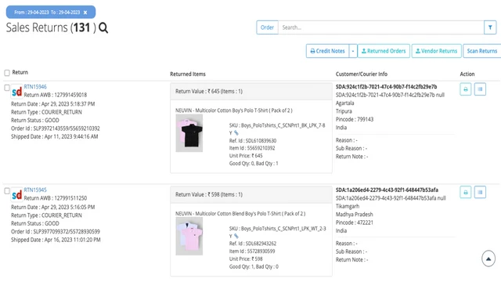Select the checkbox for RTN15946
This screenshot has height=282, width=501.
7,88
